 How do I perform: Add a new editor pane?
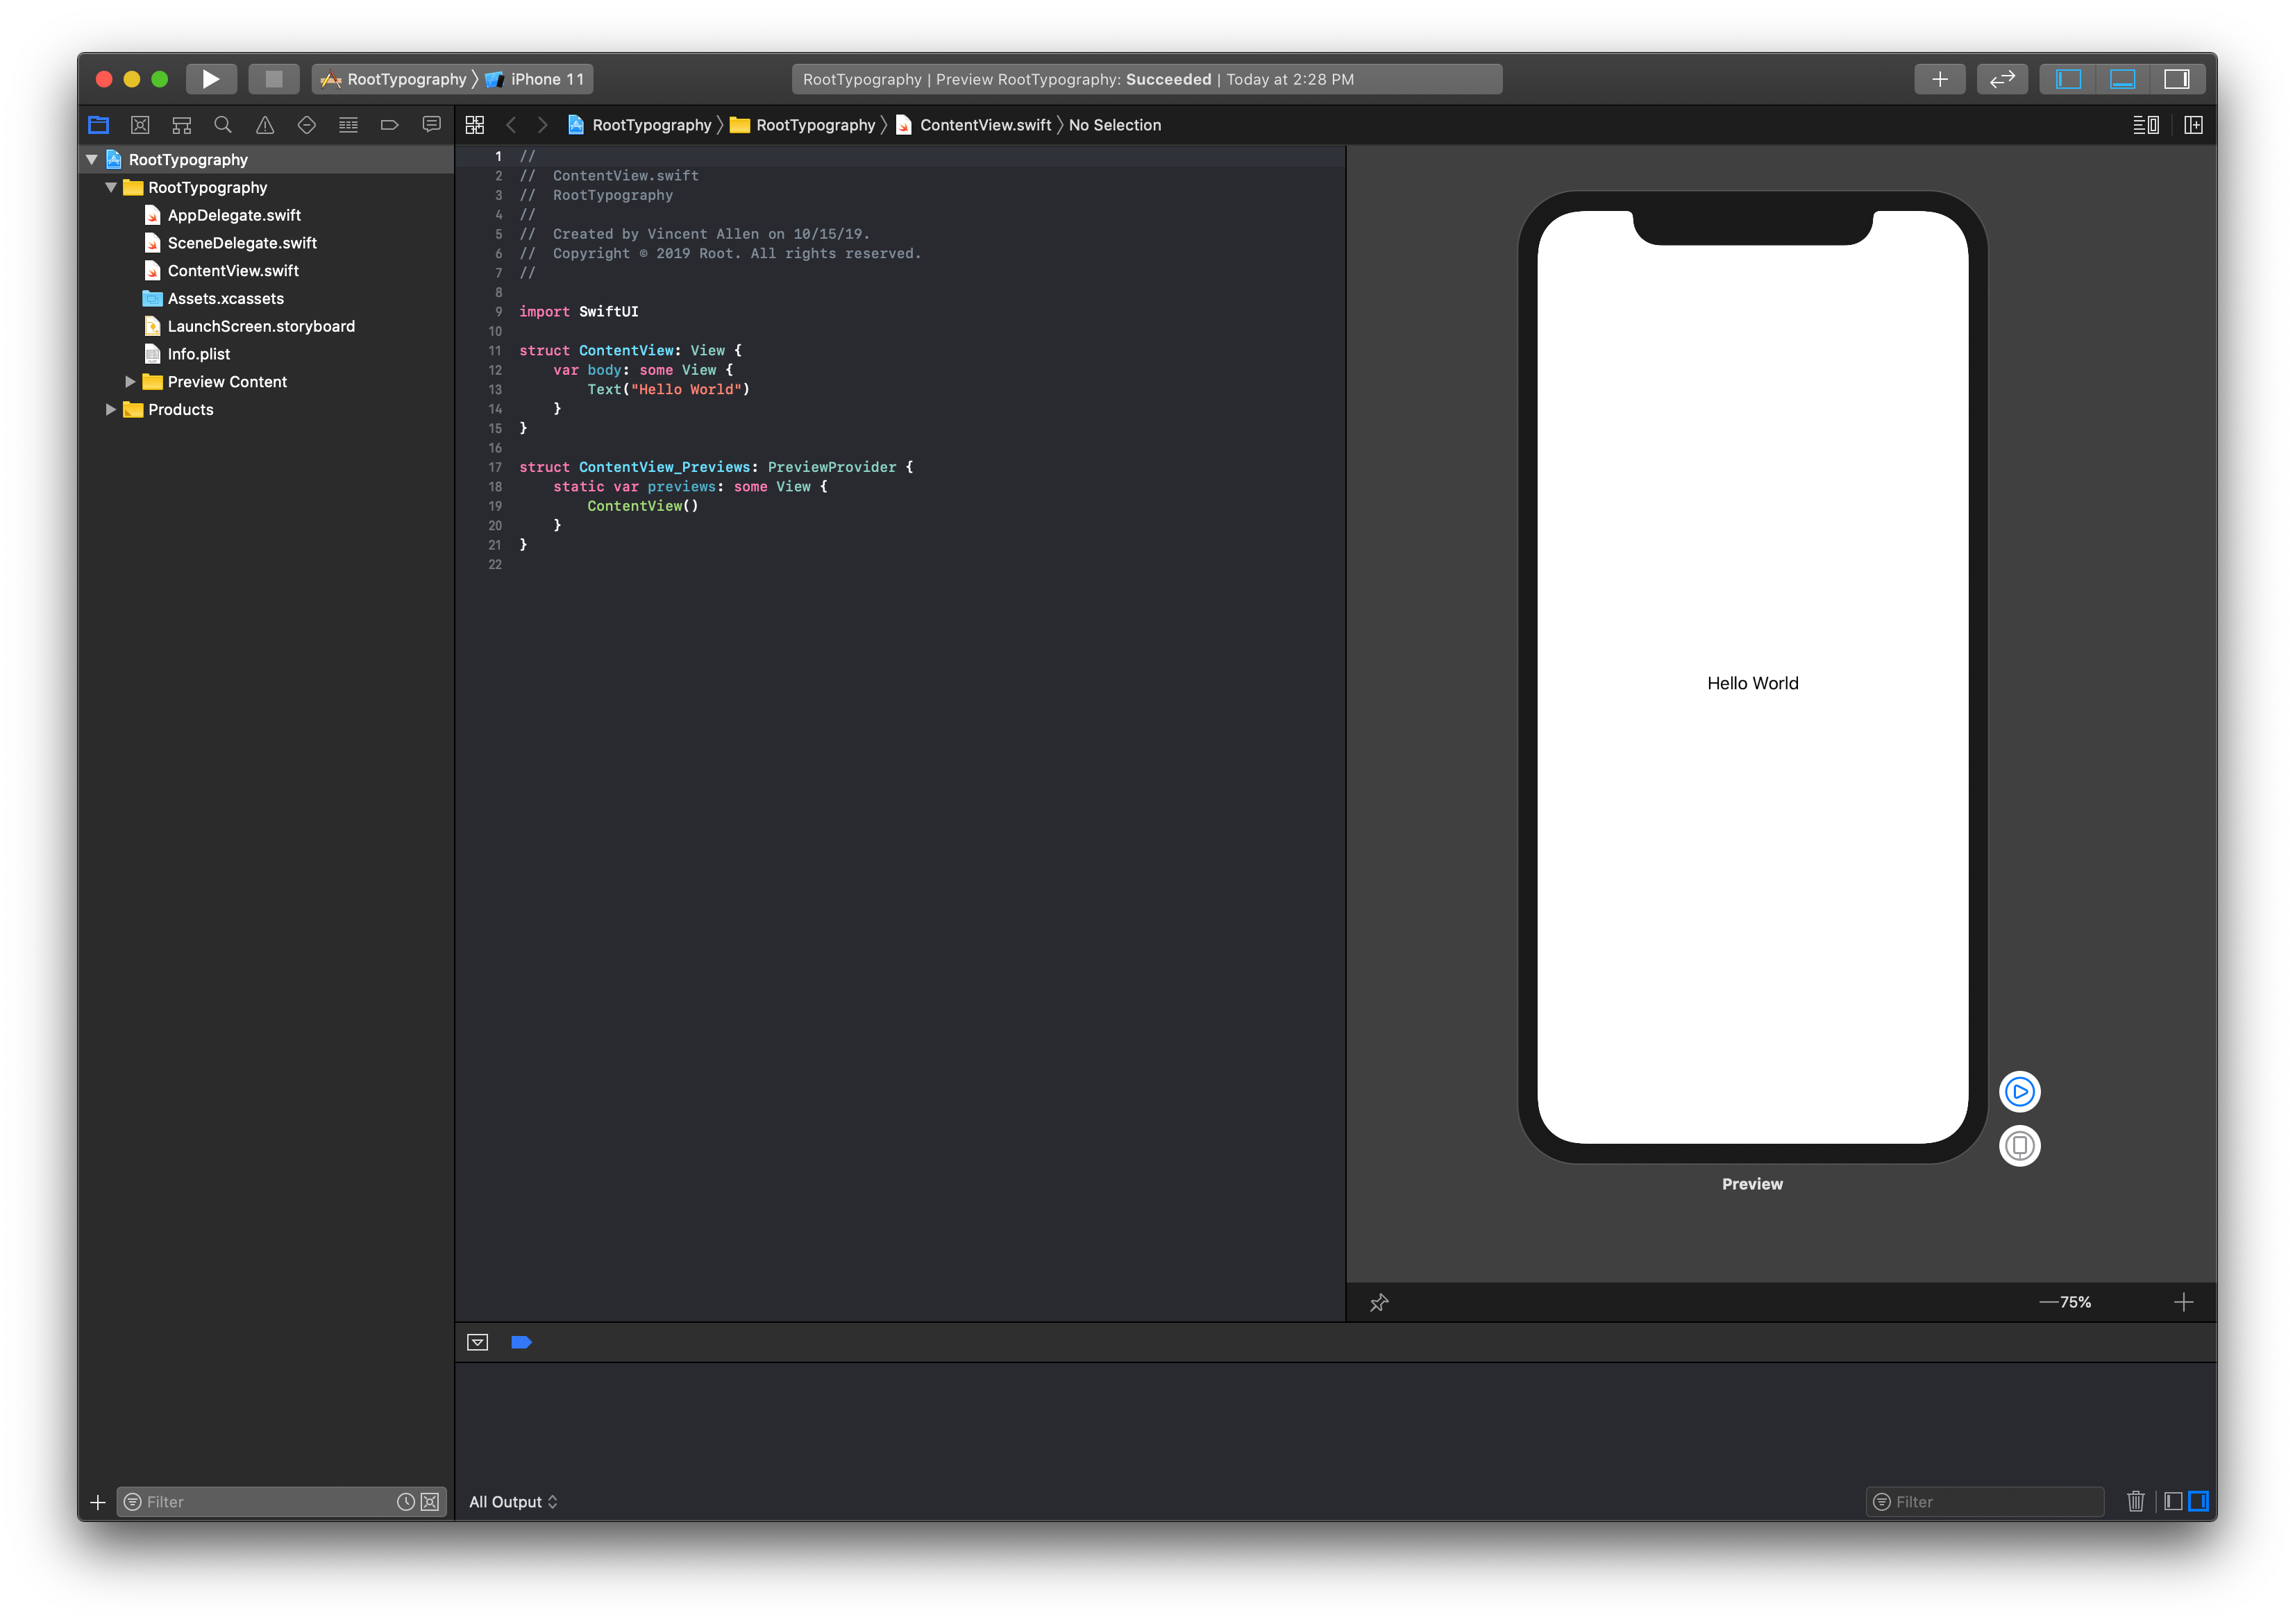[x=2193, y=125]
